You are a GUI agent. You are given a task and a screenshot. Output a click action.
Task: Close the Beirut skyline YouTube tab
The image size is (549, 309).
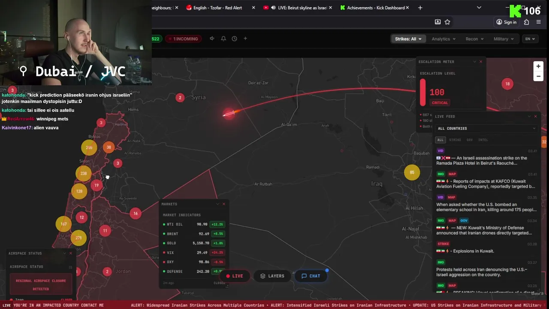click(330, 8)
